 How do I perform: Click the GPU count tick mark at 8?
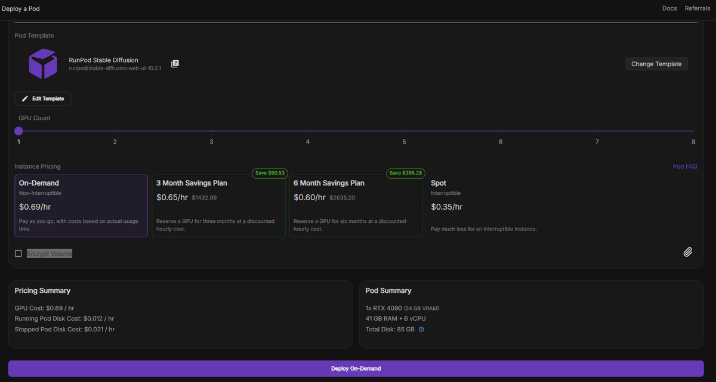(693, 131)
